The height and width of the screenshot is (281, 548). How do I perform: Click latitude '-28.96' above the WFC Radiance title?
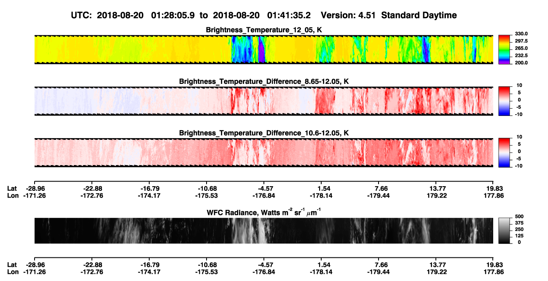(x=35, y=189)
